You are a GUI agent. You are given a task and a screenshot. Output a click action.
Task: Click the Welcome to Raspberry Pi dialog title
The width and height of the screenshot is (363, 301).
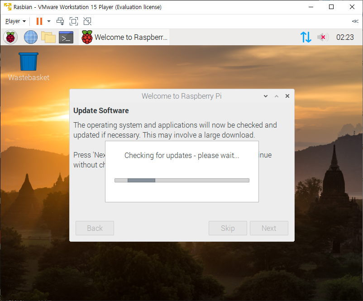181,96
